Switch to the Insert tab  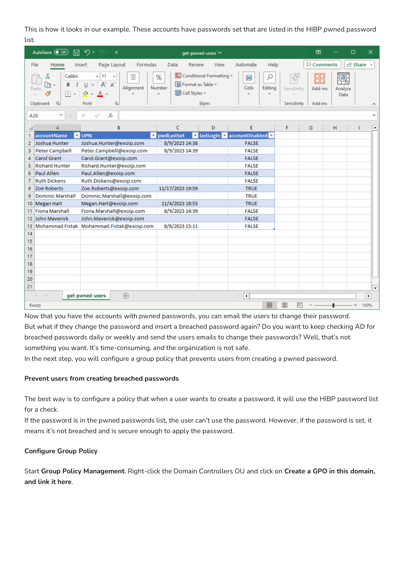[81, 65]
